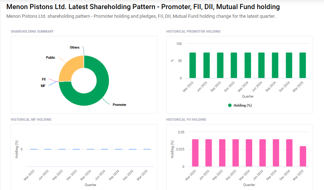Select Mar 2023 bar in promoter holding chart
The image size is (324, 190).
(193, 65)
